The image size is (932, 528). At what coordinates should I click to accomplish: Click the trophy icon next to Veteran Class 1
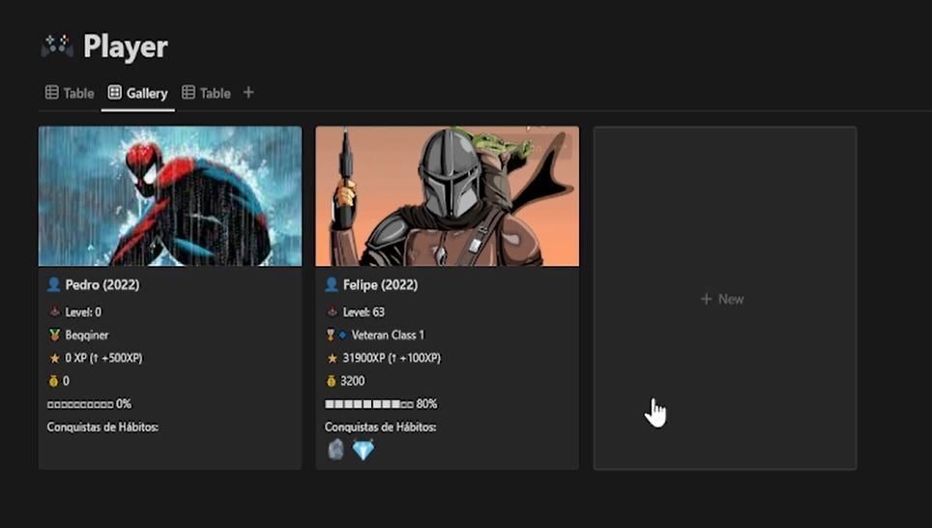click(331, 335)
